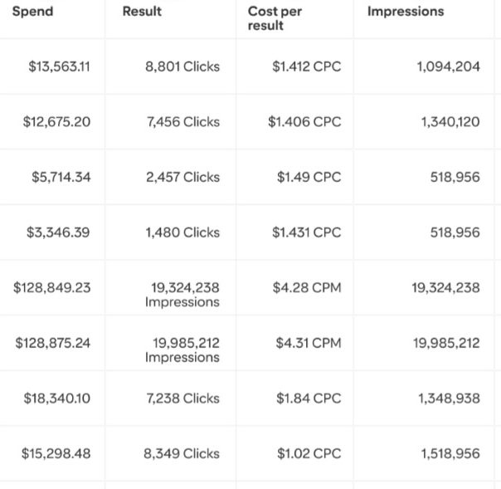Click the Cost per result column header
Image resolution: width=501 pixels, height=489 pixels.
pyautogui.click(x=275, y=18)
